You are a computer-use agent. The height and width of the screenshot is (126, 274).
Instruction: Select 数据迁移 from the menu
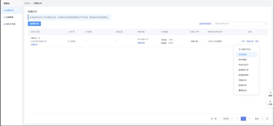[246, 85]
